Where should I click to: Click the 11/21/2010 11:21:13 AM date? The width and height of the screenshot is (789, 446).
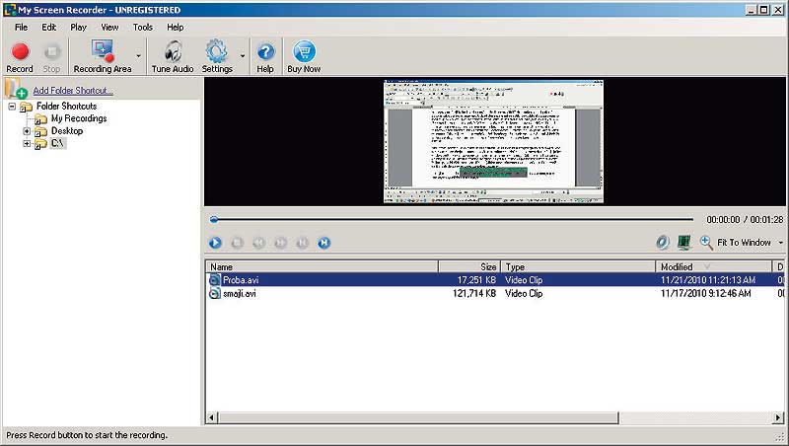point(708,280)
